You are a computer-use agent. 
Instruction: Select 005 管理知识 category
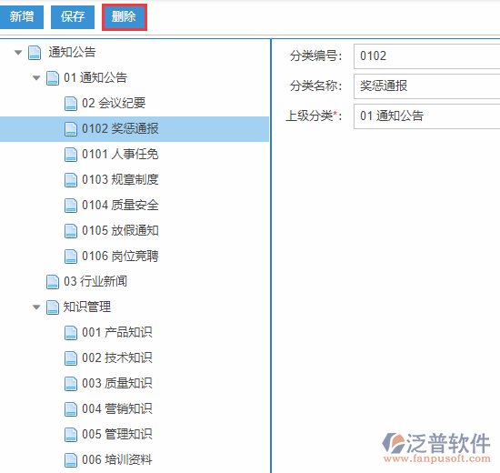point(116,434)
